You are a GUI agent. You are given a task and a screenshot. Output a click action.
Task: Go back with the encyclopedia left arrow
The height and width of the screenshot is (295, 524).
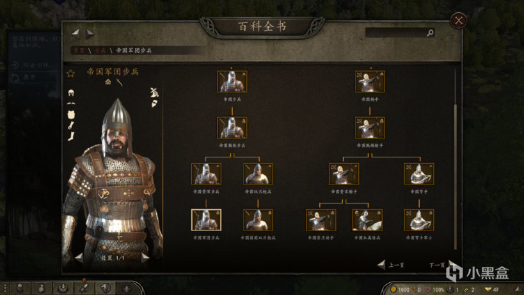coord(76,33)
